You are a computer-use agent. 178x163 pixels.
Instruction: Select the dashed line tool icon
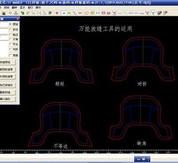click(x=120, y=13)
